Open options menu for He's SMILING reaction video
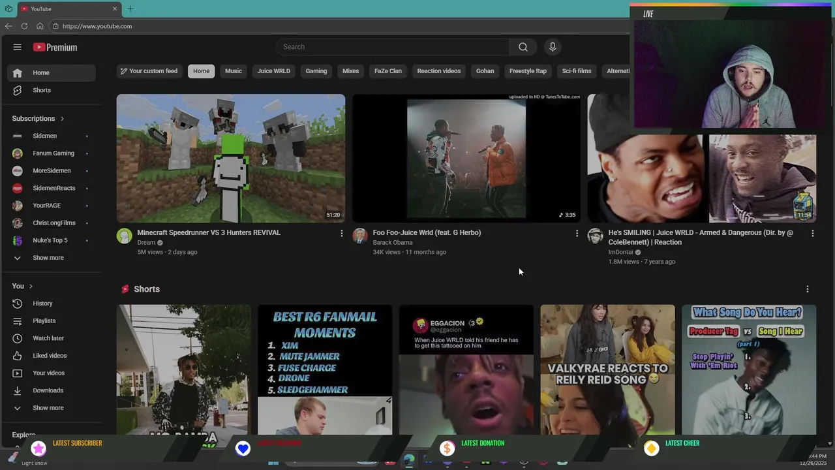Screen dimensions: 835x470 (812, 233)
